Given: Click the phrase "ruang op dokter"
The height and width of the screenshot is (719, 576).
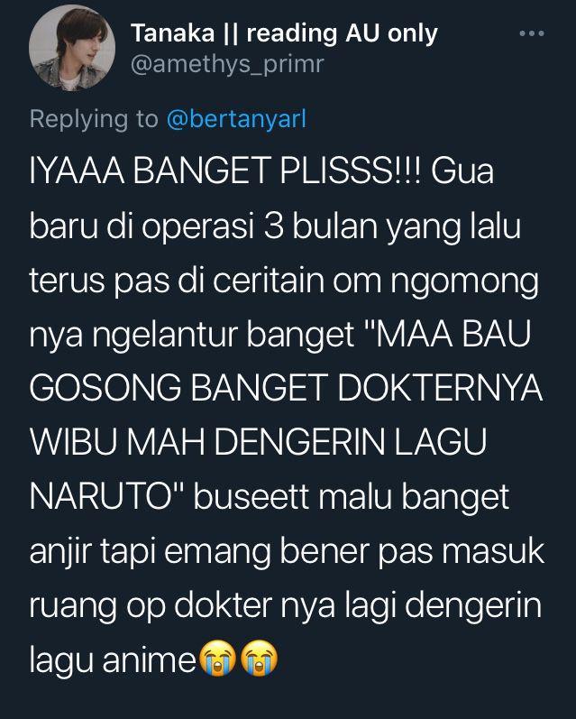Looking at the screenshot, I should [x=151, y=606].
